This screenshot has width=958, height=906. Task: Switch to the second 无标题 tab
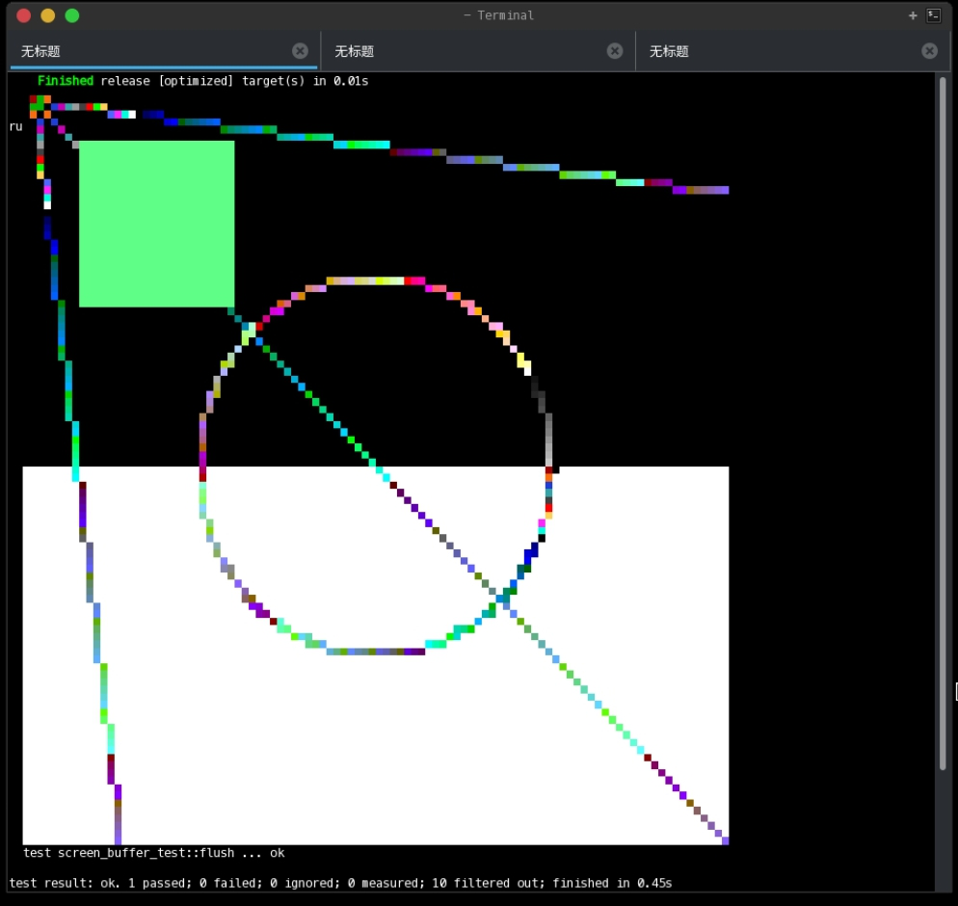point(478,51)
